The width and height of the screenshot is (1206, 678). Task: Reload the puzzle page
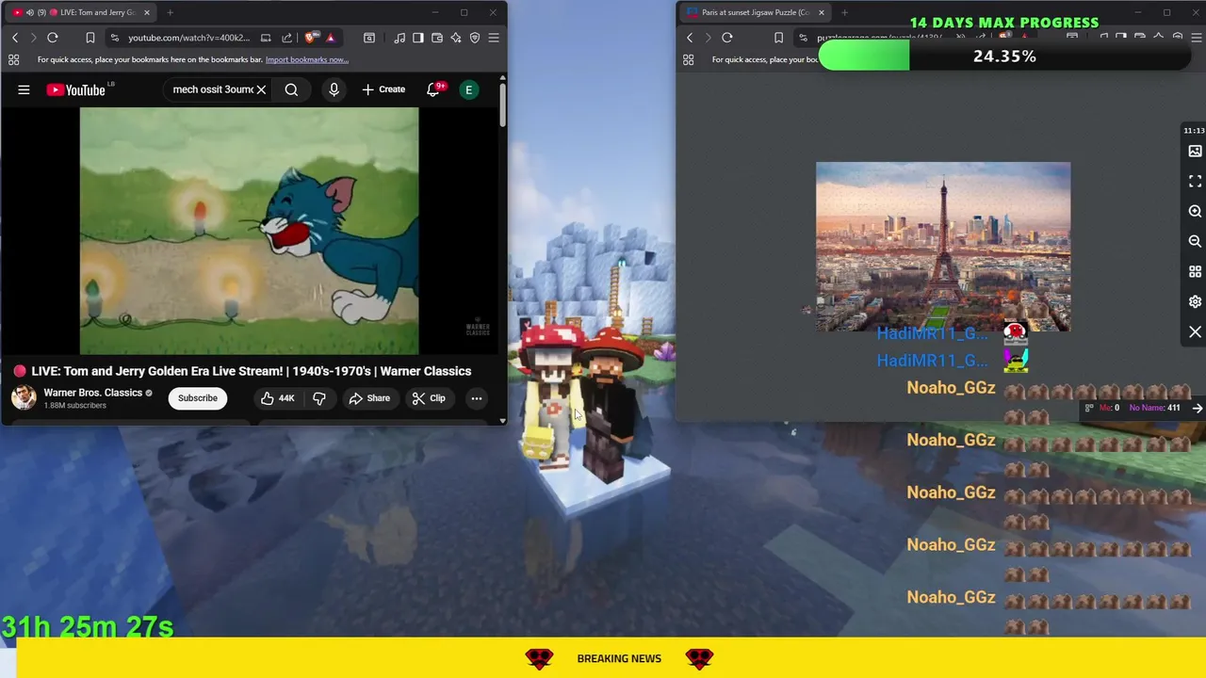tap(727, 38)
